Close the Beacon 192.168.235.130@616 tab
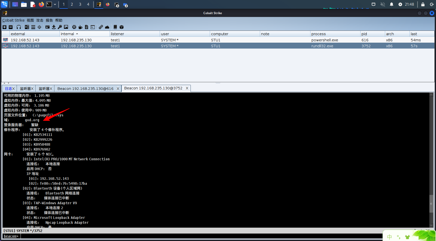This screenshot has width=436, height=241. tap(118, 89)
